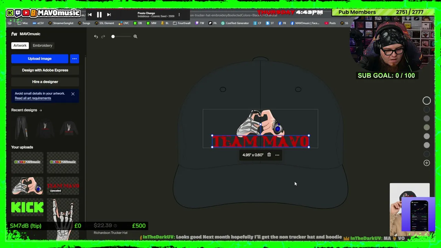Open more options for selected artwork
The width and height of the screenshot is (441, 248).
click(277, 155)
